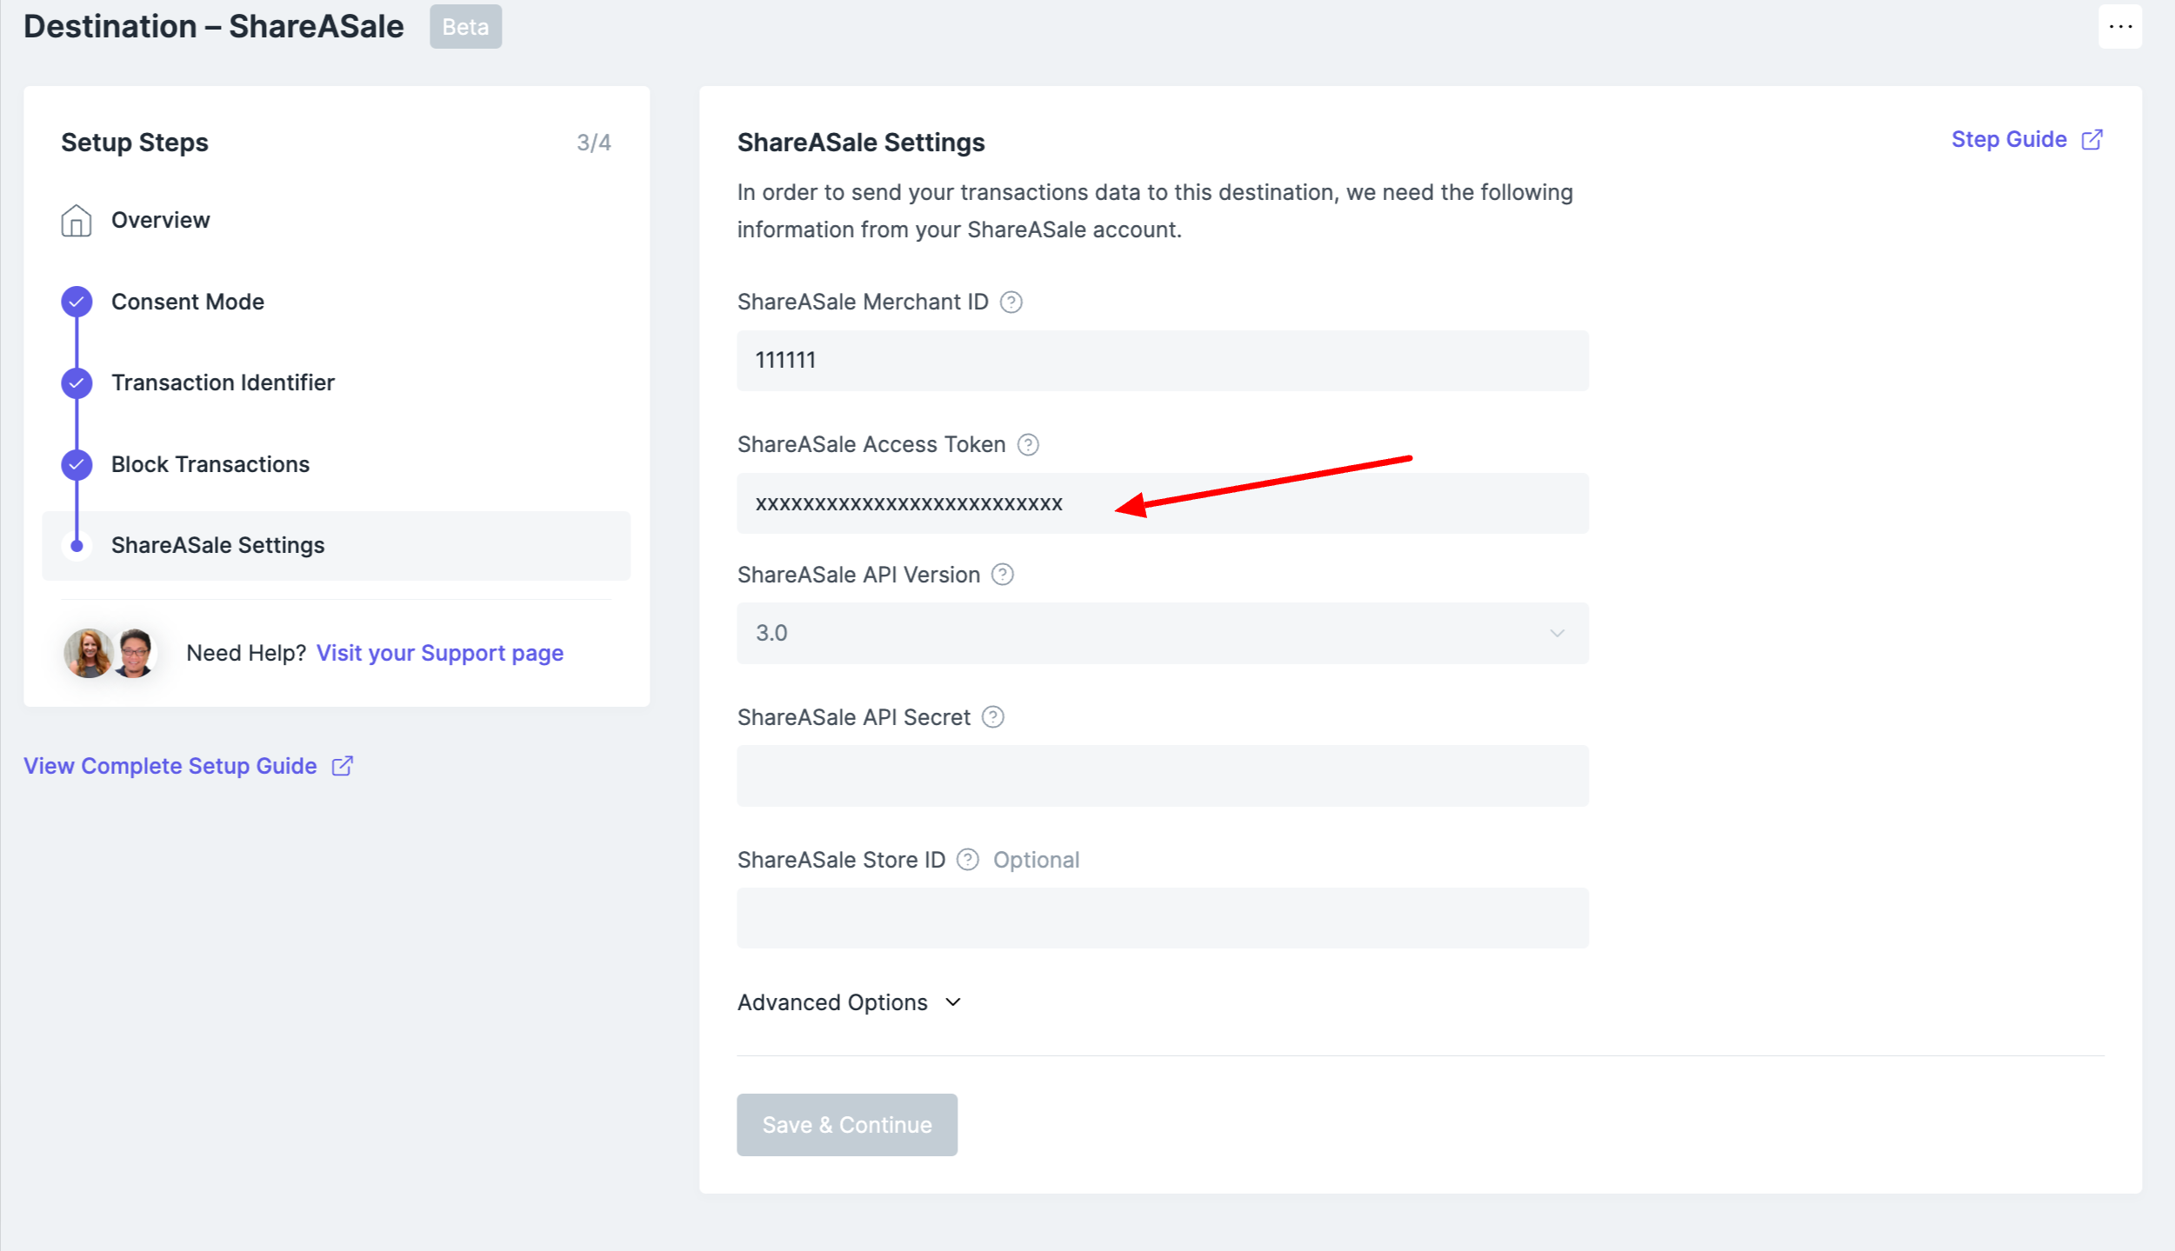This screenshot has width=2175, height=1251.
Task: Open View Complete Setup Guide link
Action: coord(170,766)
